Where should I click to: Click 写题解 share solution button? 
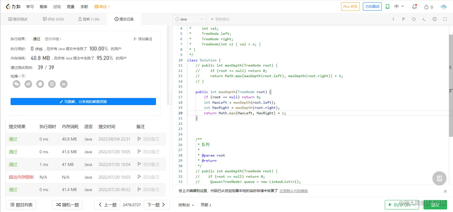click(x=83, y=102)
